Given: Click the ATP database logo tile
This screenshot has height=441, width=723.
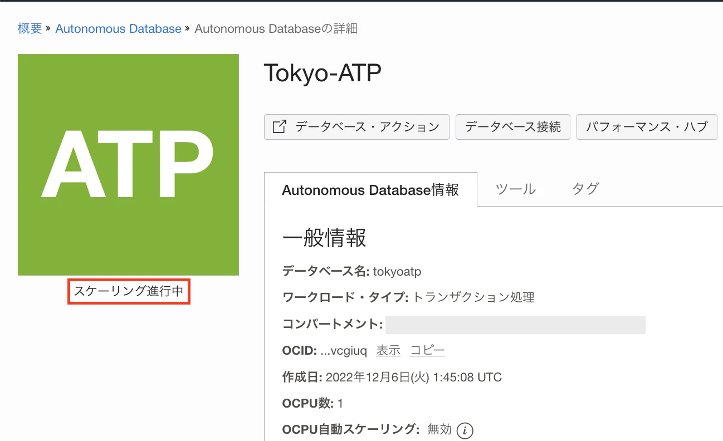Looking at the screenshot, I should [x=128, y=164].
